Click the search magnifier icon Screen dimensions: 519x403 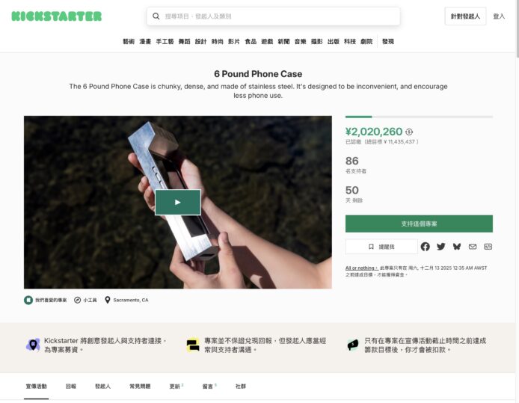coord(156,16)
